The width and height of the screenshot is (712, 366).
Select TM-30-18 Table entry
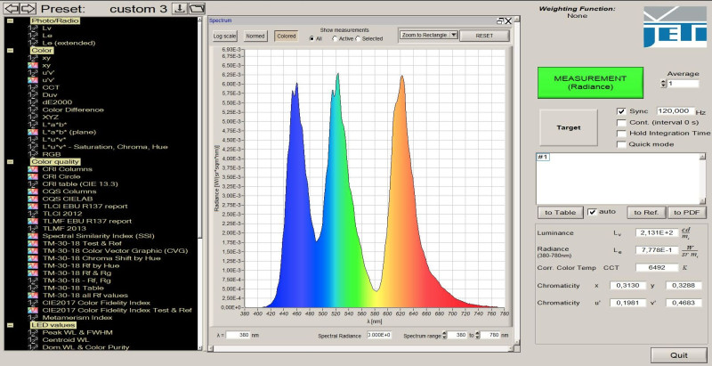click(x=73, y=288)
